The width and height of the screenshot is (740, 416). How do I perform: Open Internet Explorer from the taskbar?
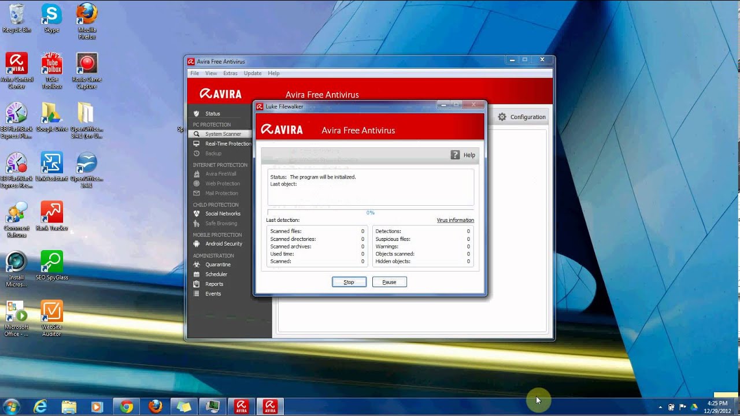40,407
